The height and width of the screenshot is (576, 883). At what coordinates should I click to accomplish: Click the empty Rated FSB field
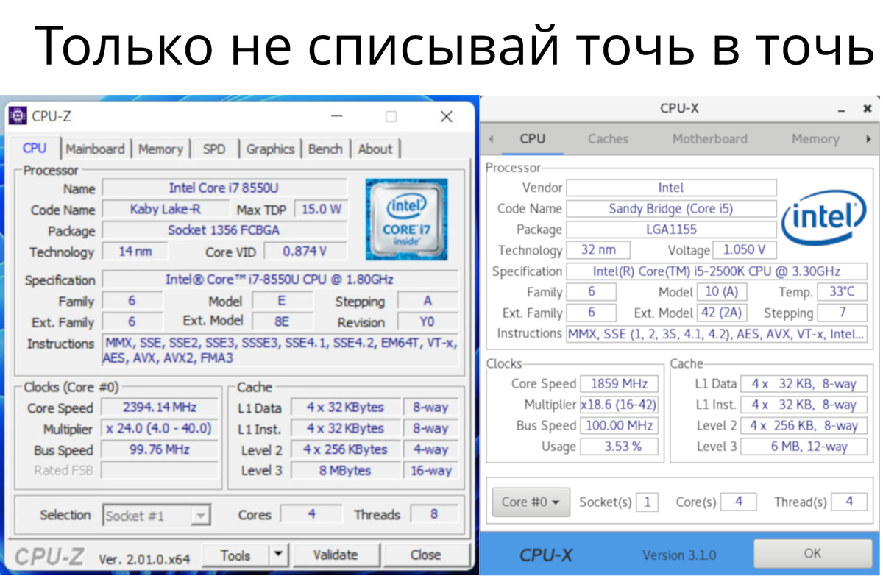pos(160,471)
